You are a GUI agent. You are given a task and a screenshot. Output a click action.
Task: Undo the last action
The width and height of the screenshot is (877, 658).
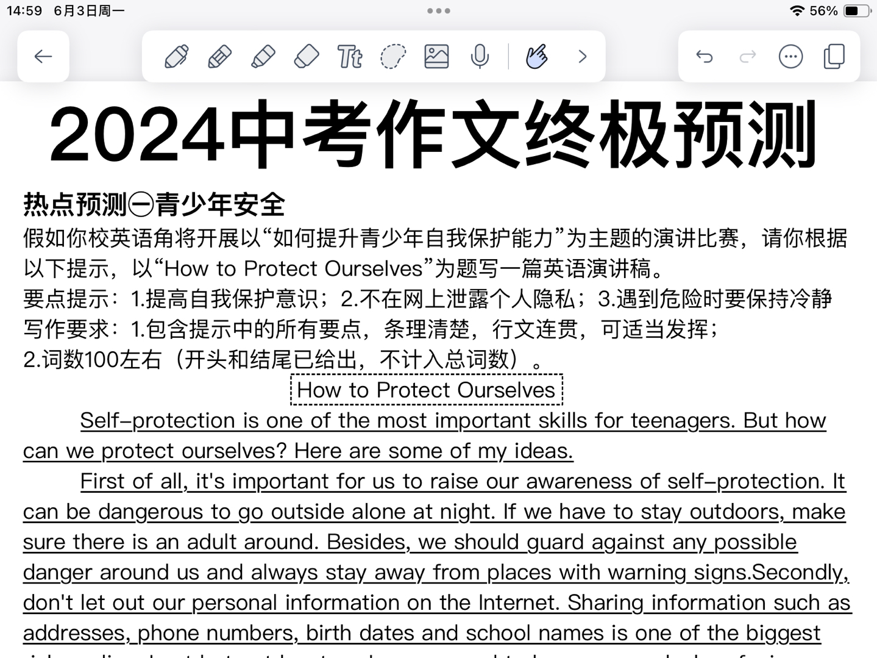click(x=705, y=57)
